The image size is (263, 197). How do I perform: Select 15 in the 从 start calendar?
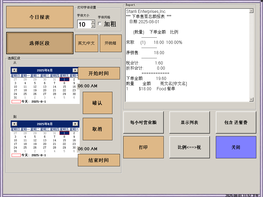point(64,87)
